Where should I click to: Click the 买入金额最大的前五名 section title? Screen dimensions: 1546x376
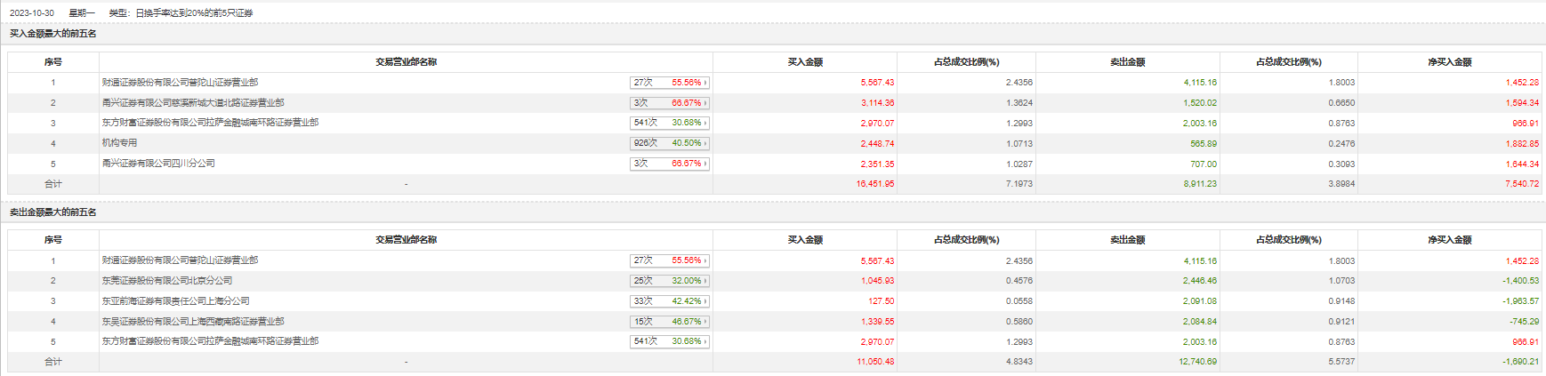click(53, 34)
